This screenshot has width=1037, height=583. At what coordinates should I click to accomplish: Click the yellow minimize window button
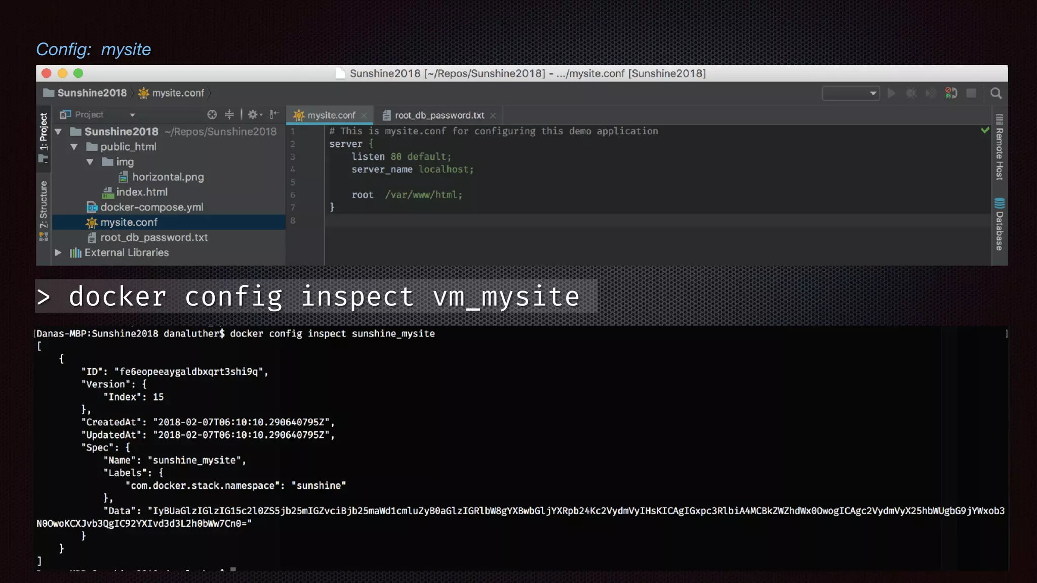[x=62, y=73]
